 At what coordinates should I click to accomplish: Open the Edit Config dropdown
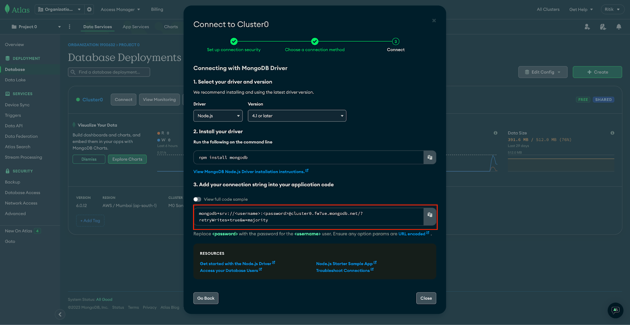coord(543,72)
